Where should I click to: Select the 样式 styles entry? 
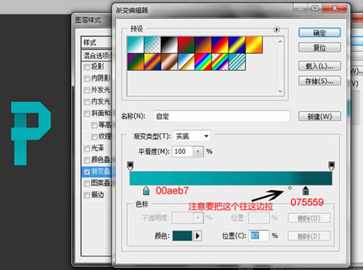click(97, 43)
